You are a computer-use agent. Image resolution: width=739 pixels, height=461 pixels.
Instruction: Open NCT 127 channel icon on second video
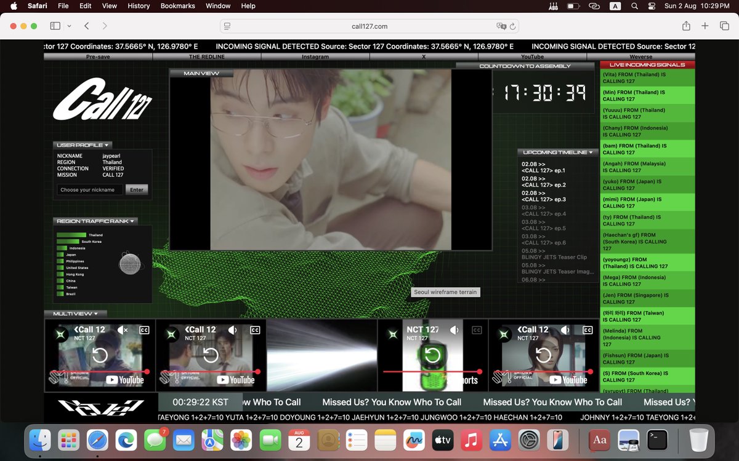pyautogui.click(x=172, y=334)
